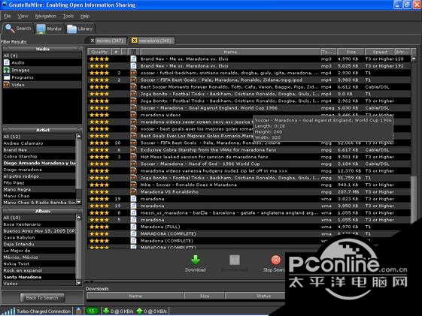This screenshot has height=316, width=422.
Task: Filter media by Images
Action: (x=42, y=70)
